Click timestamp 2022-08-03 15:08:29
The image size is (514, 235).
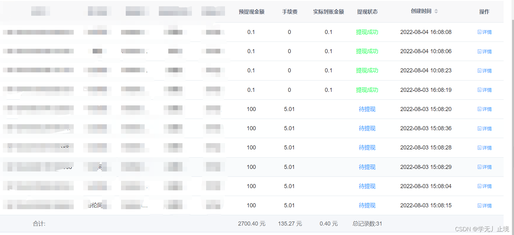coord(426,167)
